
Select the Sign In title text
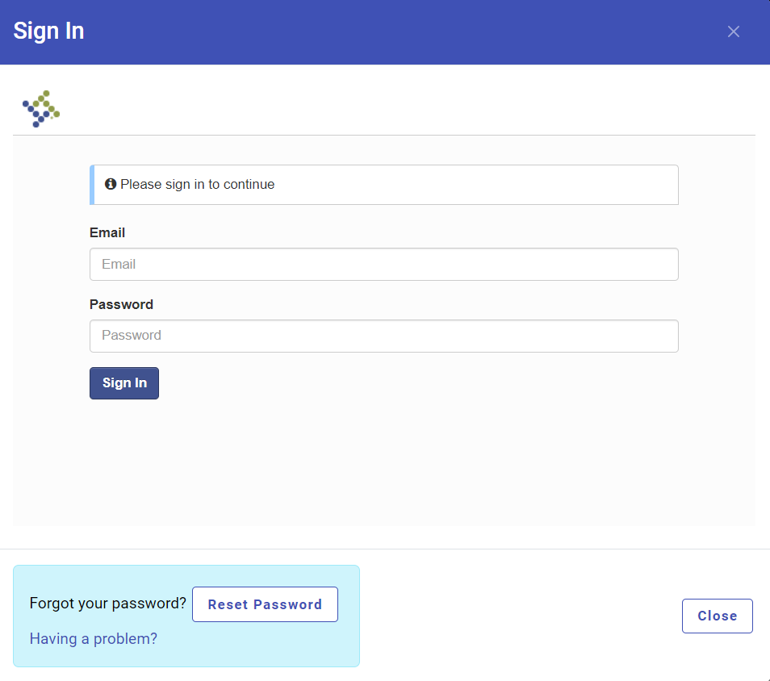tap(48, 31)
